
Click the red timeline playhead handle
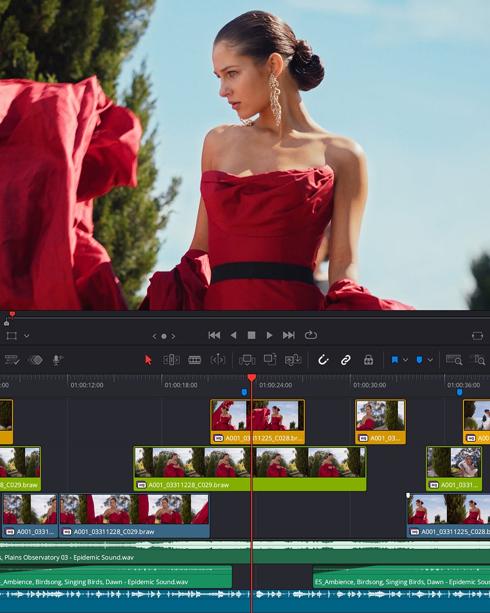point(251,377)
